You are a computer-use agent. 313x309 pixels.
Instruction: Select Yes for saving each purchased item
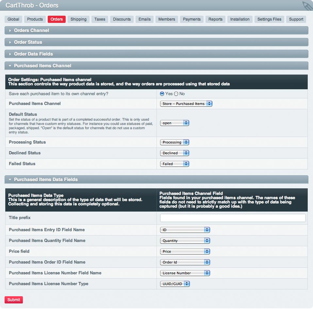pos(162,94)
